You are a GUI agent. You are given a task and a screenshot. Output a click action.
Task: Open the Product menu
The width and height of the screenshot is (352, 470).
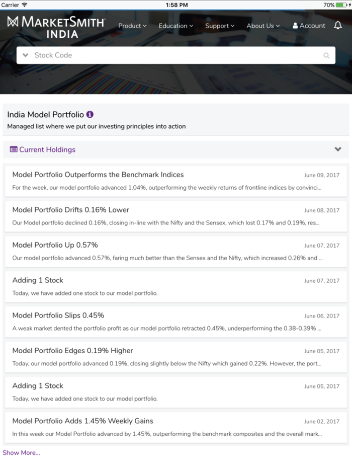coord(132,26)
